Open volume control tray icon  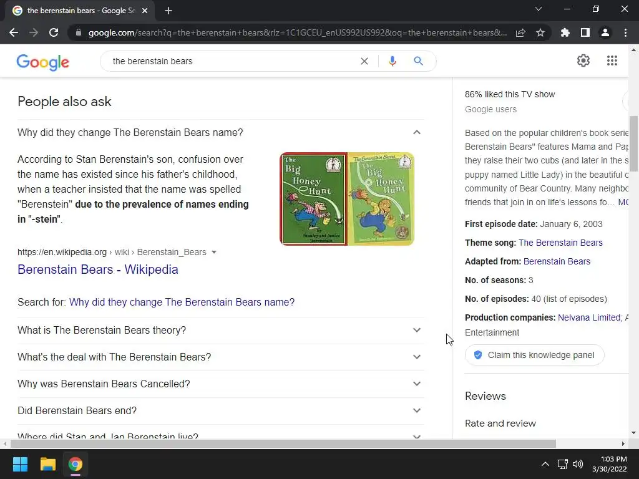coord(578,464)
